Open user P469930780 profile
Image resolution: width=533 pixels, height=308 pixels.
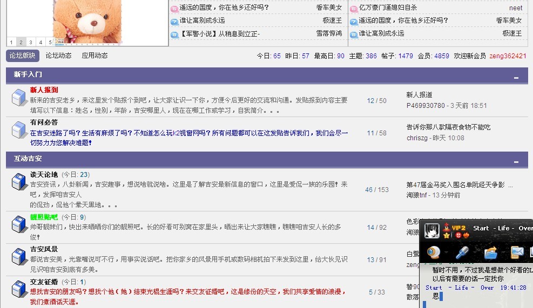pos(426,106)
